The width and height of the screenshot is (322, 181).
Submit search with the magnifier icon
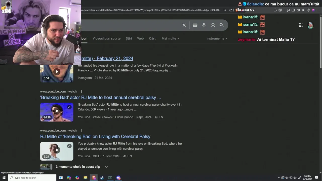222,25
